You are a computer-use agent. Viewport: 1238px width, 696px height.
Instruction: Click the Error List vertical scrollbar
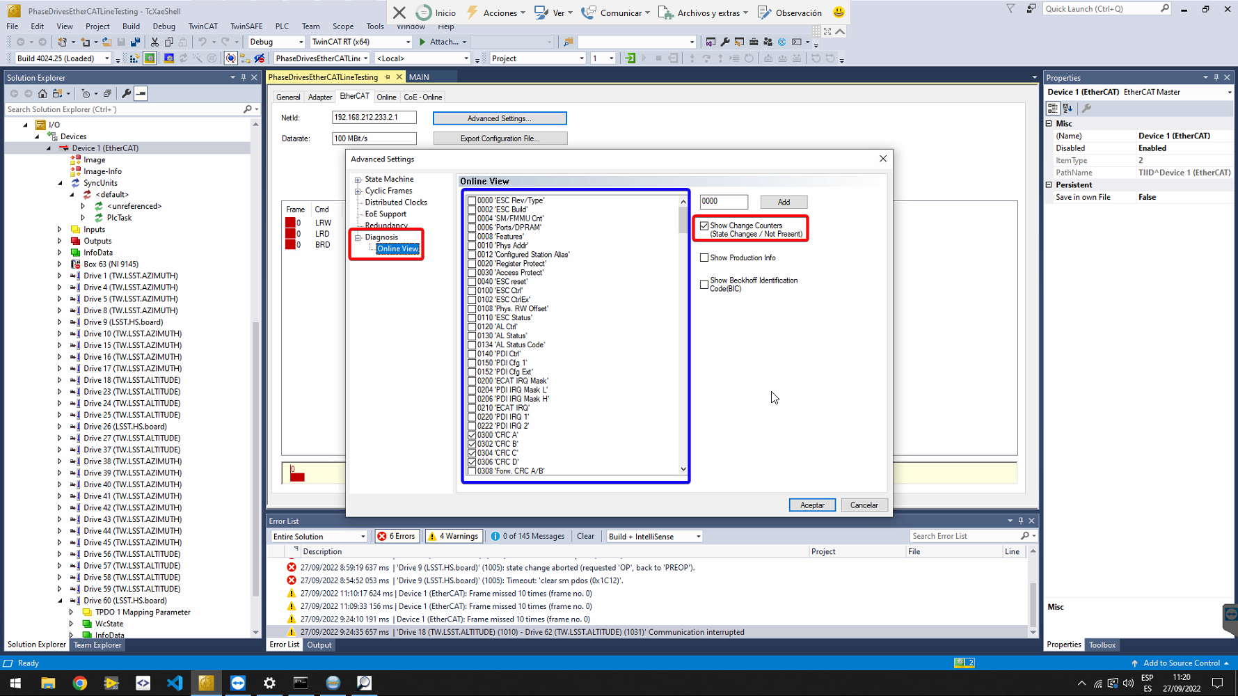coord(1033,592)
